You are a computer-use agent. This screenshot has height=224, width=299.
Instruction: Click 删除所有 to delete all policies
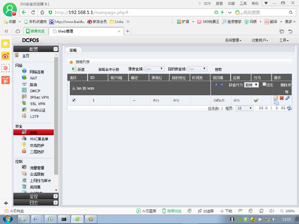[x=286, y=88]
